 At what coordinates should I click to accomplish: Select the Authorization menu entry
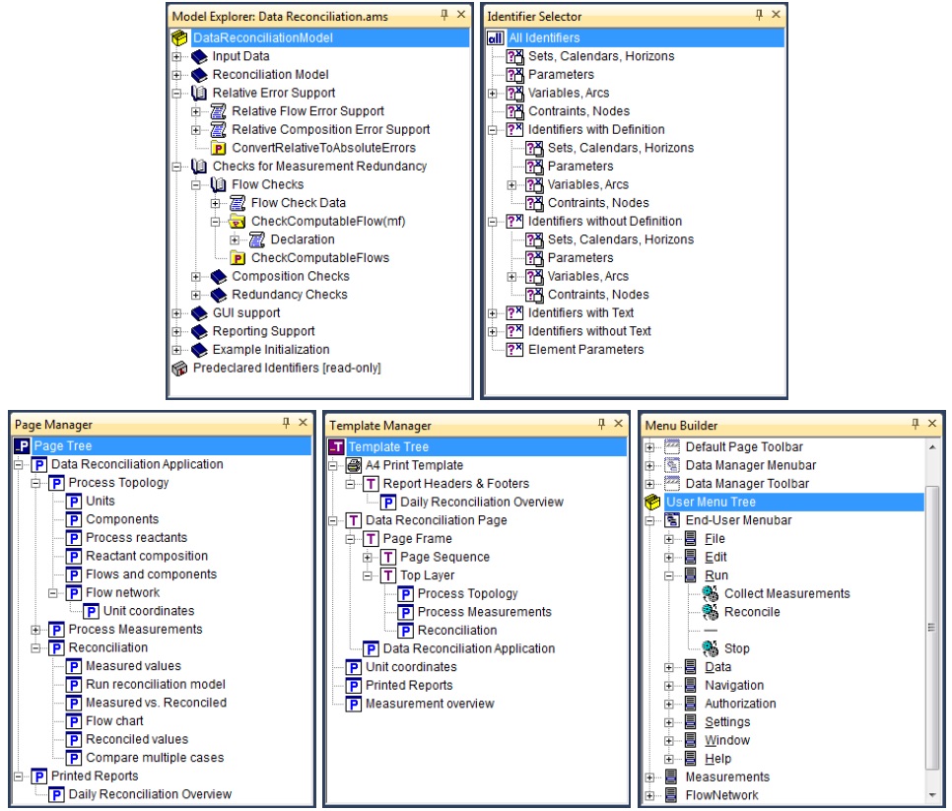tap(740, 704)
